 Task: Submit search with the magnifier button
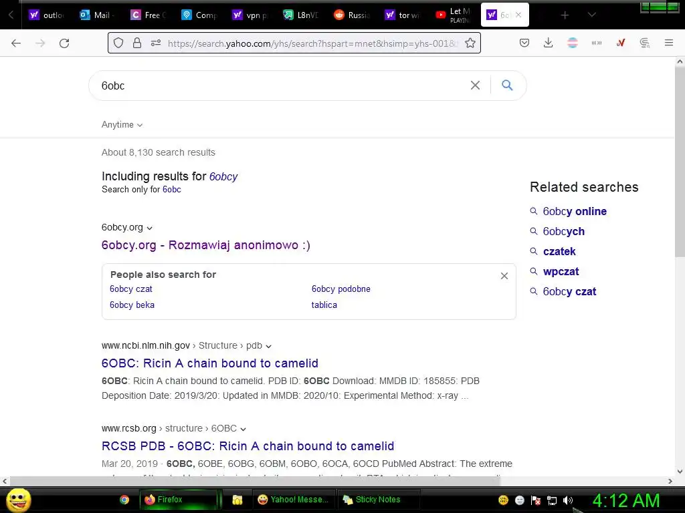point(507,85)
